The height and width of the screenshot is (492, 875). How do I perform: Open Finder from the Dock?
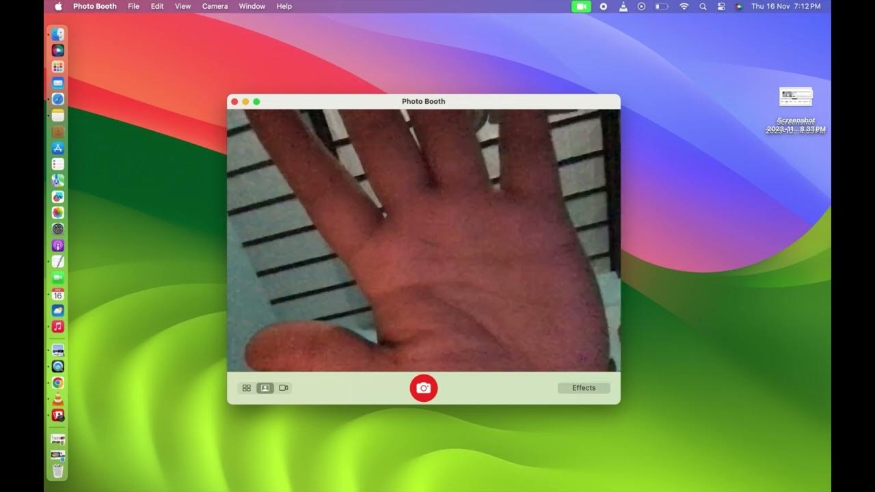point(58,33)
